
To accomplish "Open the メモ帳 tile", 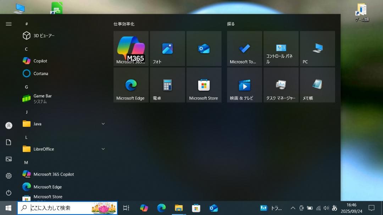I will [317, 85].
